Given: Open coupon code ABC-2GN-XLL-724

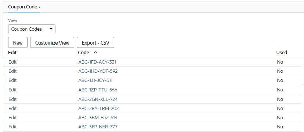Looking at the screenshot, I should coord(98,99).
